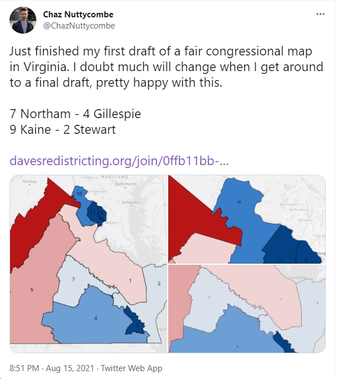337x379 pixels.
Task: Select district 1 on the left map
Action: coord(130,280)
